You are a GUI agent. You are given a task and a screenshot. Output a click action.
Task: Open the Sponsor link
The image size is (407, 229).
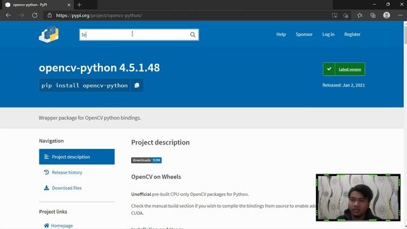coord(304,34)
